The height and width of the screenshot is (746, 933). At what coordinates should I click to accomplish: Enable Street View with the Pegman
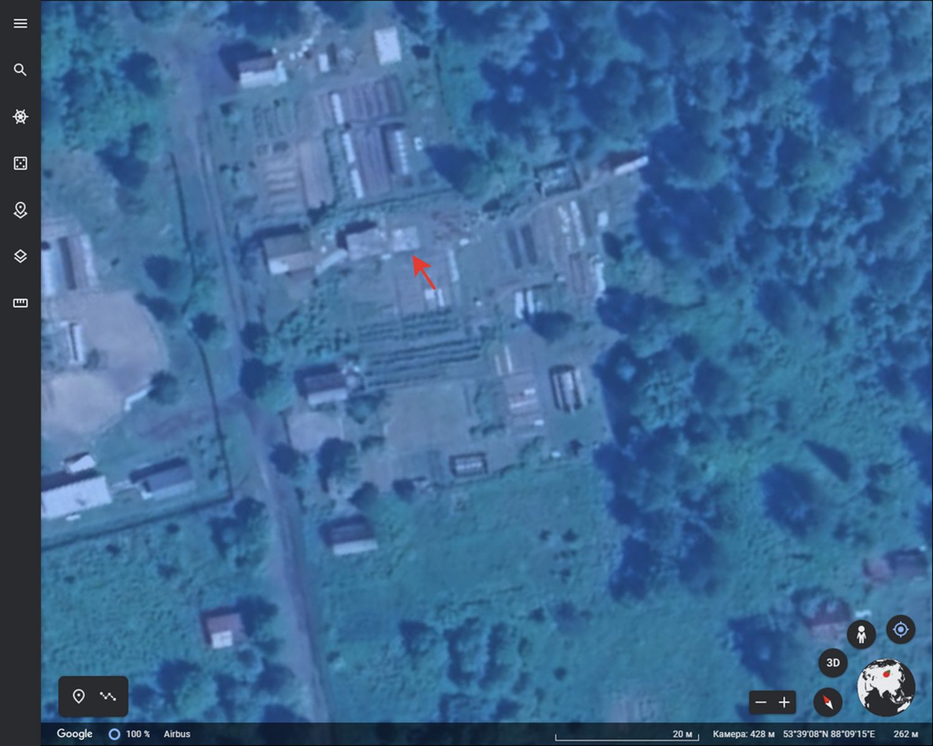(x=861, y=635)
